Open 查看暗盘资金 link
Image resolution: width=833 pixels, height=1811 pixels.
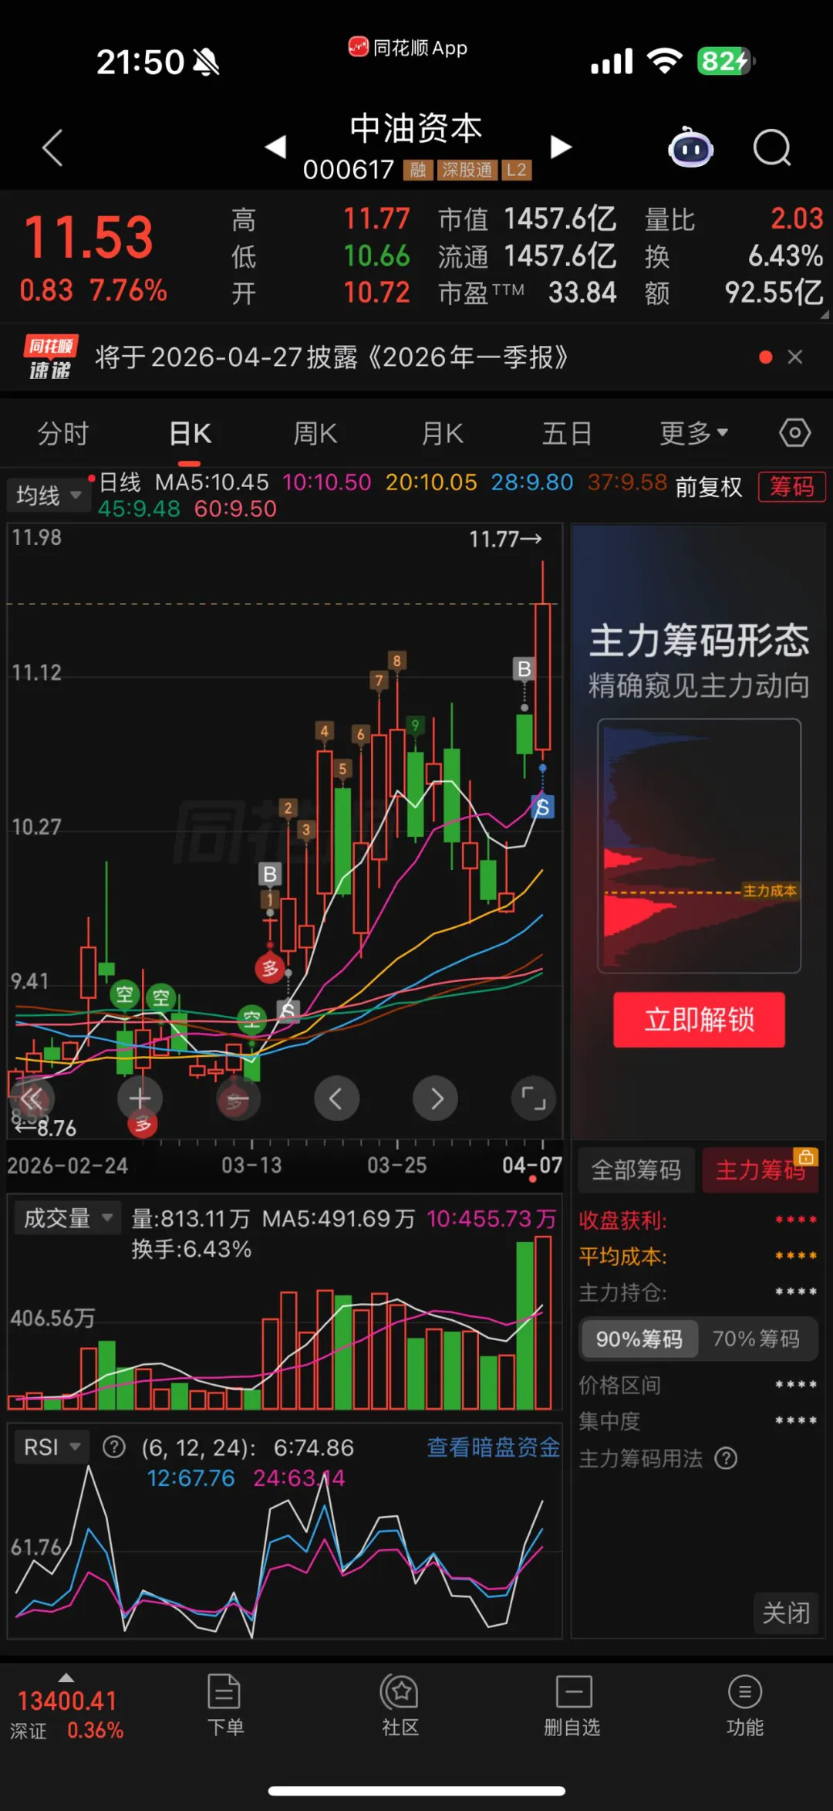coord(493,1447)
